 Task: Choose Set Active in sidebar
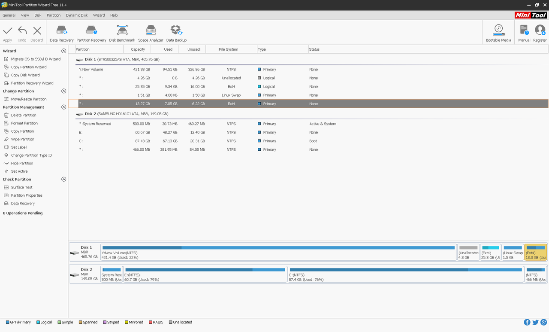point(16,171)
